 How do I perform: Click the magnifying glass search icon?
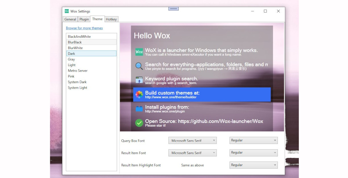(139, 66)
